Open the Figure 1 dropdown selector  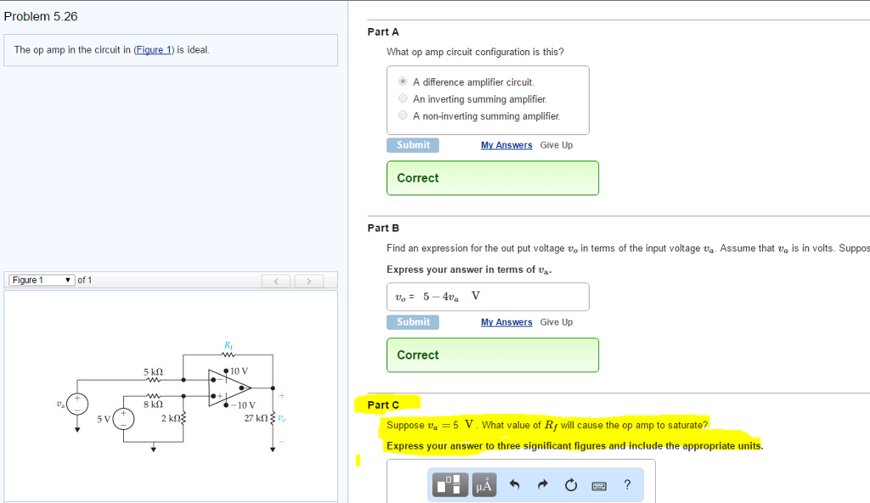coord(42,280)
